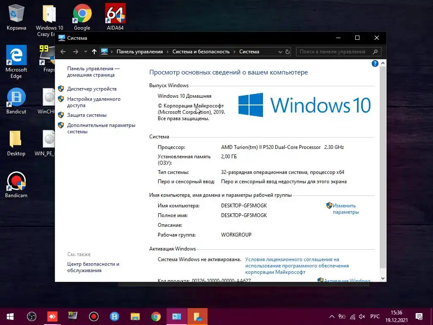Open the WinCHM desktop file icon
This screenshot has height=325, width=433.
pyautogui.click(x=47, y=101)
